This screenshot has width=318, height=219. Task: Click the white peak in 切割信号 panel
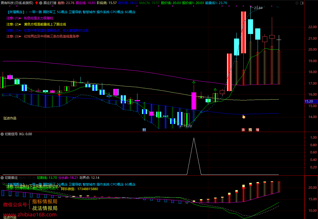point(194,138)
